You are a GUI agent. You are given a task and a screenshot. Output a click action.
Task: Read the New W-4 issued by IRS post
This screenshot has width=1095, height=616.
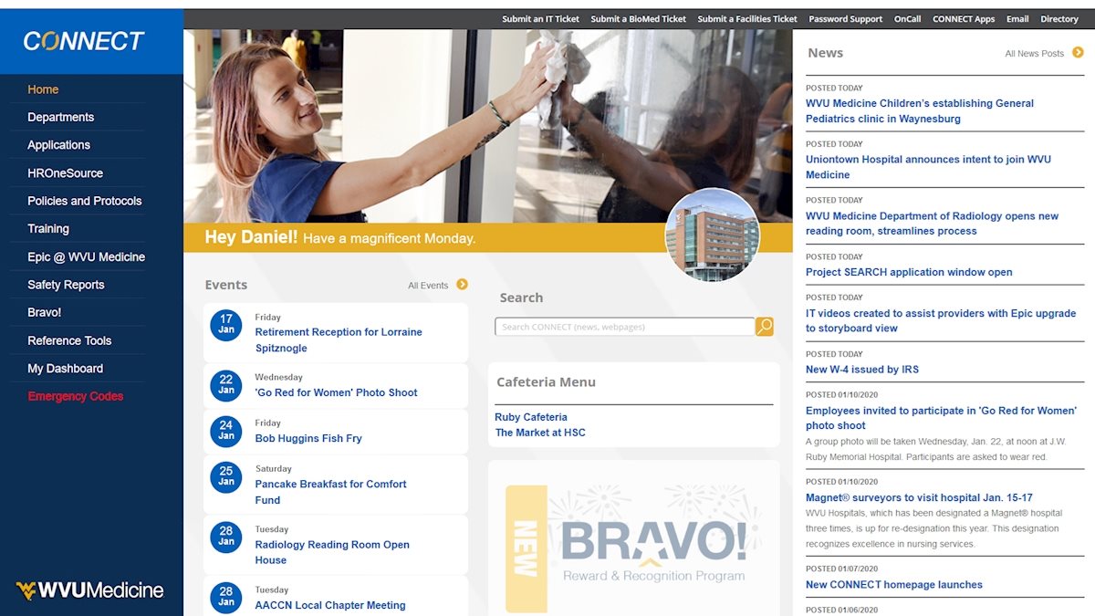[x=861, y=370]
